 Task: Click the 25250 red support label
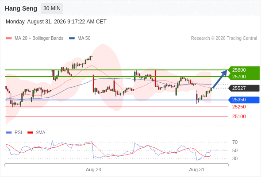coord(239,107)
